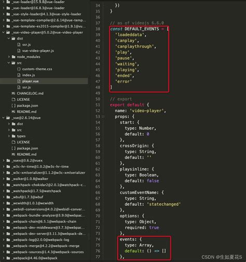Select the walker@1.0.8 folder entry
Screen dimensions: 246x262
tap(30, 179)
